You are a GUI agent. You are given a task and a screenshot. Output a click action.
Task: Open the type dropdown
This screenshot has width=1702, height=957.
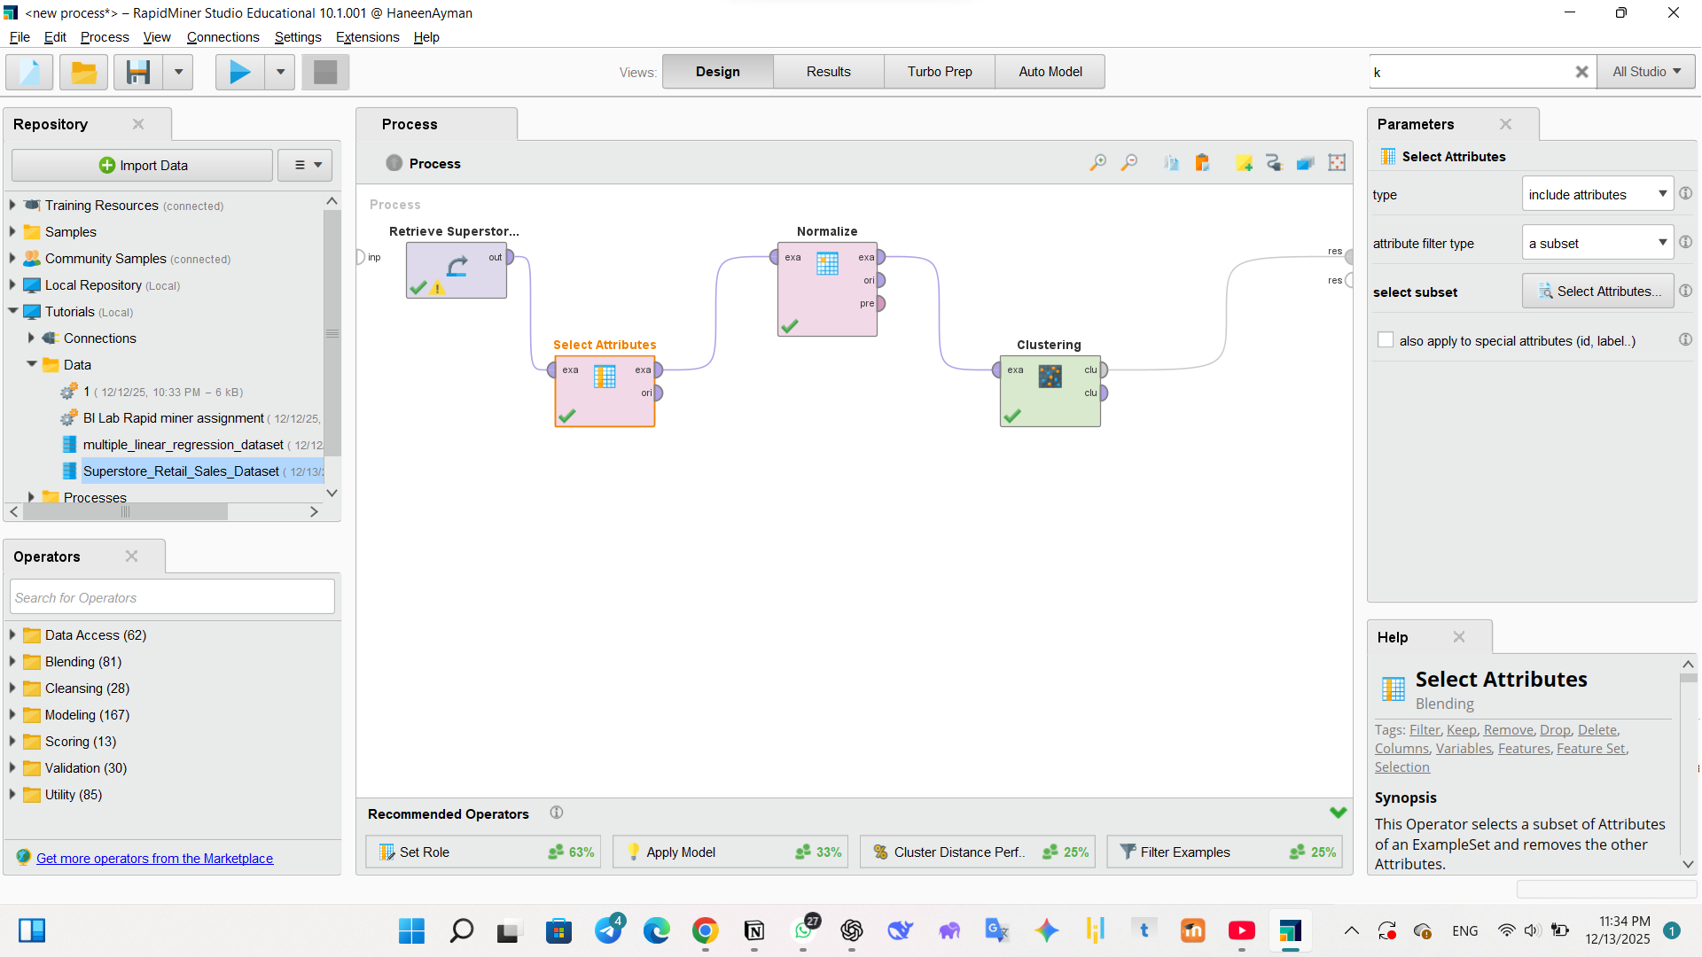[1597, 194]
